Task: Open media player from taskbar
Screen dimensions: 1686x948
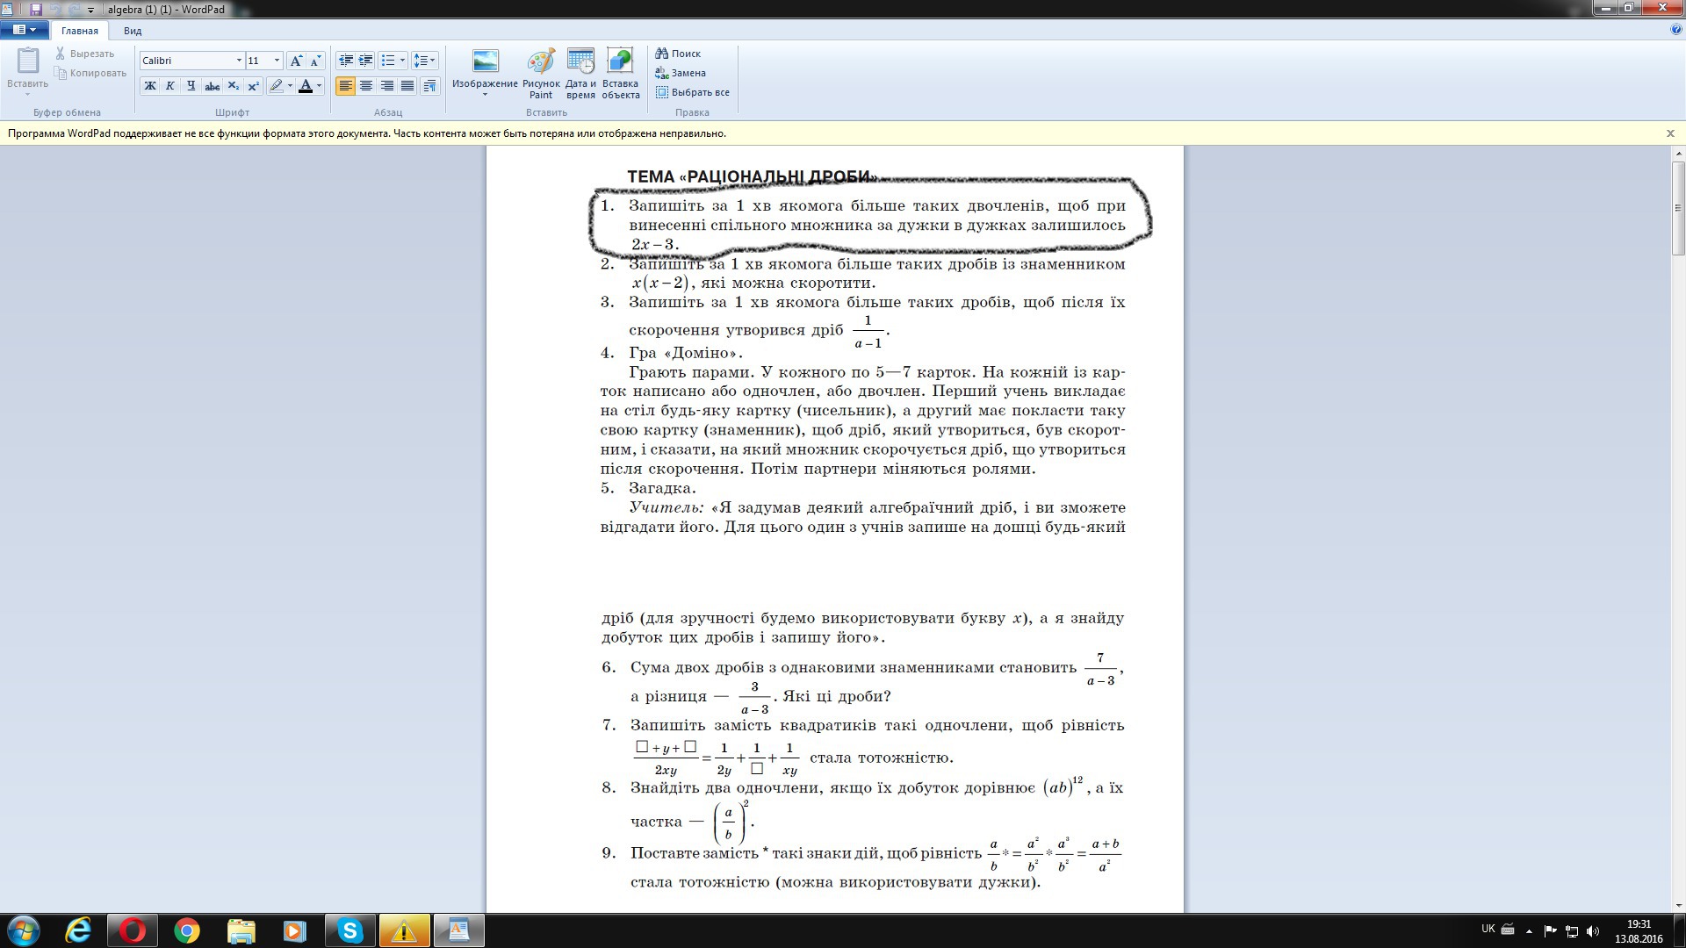Action: point(294,930)
